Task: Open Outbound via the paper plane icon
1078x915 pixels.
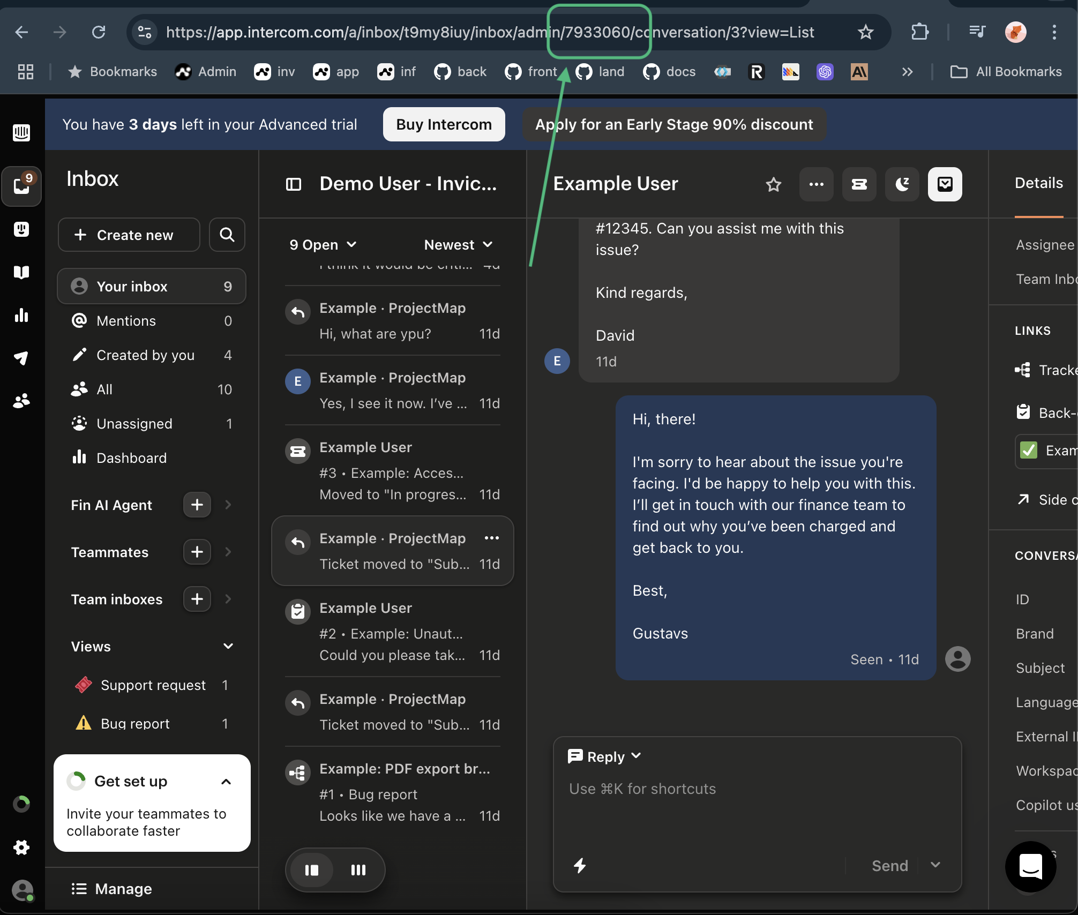Action: 21,358
